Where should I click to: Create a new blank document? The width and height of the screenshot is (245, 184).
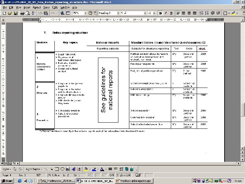[x=4, y=13]
